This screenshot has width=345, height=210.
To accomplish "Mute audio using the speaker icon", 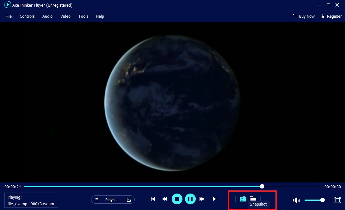I will coord(296,200).
